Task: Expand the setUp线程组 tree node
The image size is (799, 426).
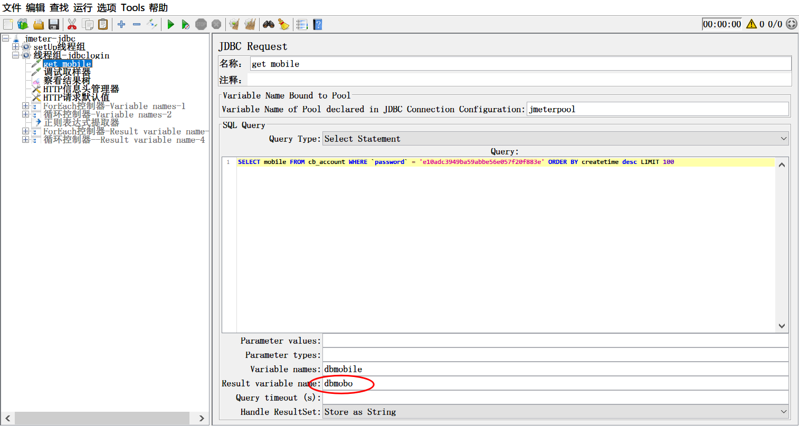Action: pyautogui.click(x=15, y=47)
